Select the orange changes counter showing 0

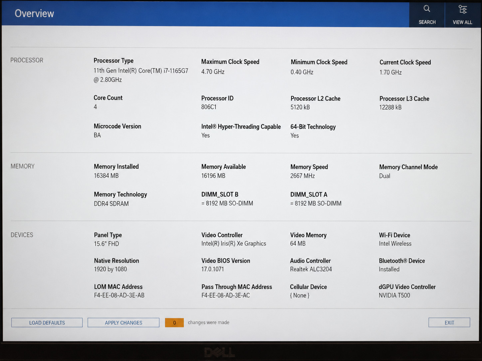[x=174, y=322]
